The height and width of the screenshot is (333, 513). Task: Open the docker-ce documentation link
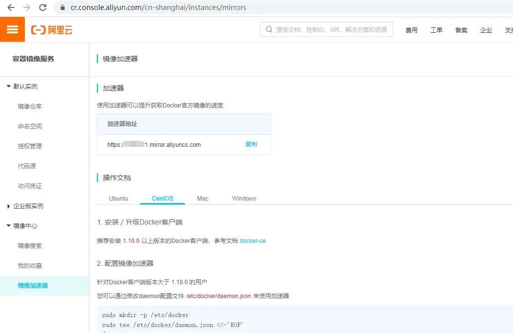tap(253, 240)
